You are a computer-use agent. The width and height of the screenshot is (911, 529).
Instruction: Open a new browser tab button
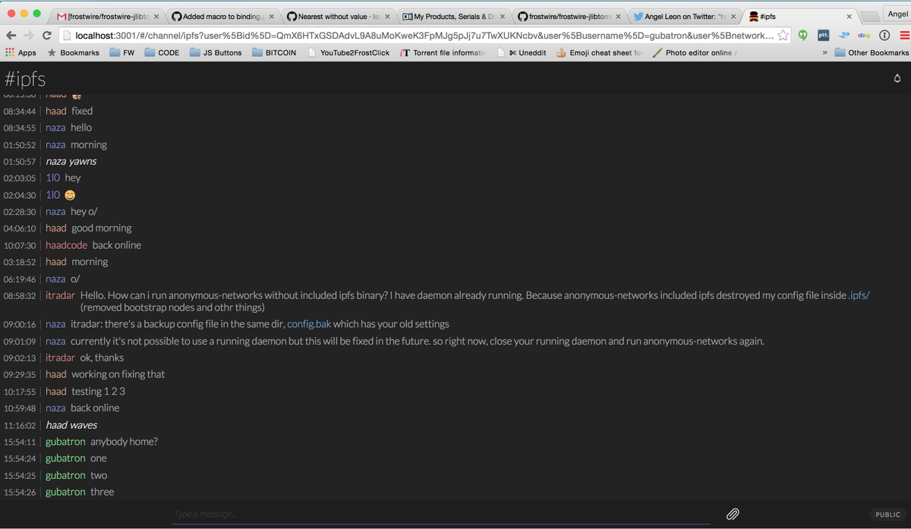tap(870, 16)
